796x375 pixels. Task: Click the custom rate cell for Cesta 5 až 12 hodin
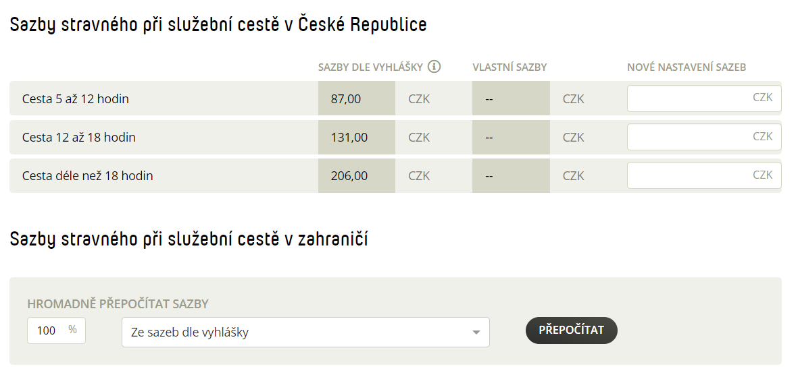(x=512, y=98)
